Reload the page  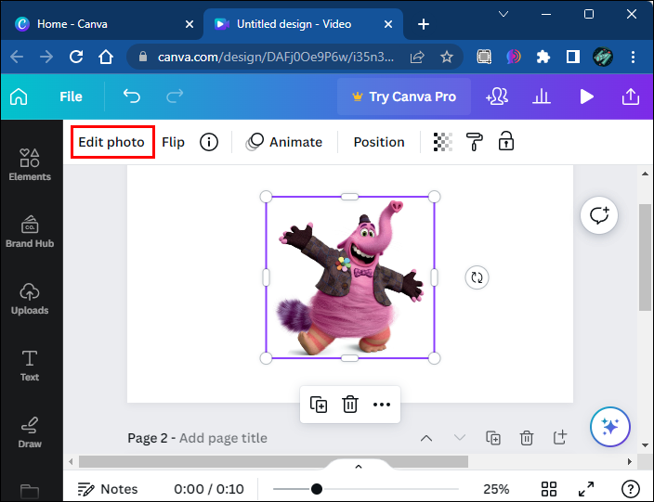click(x=76, y=57)
